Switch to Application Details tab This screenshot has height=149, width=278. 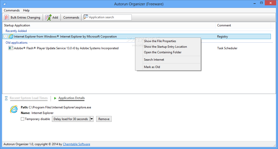coord(72,98)
